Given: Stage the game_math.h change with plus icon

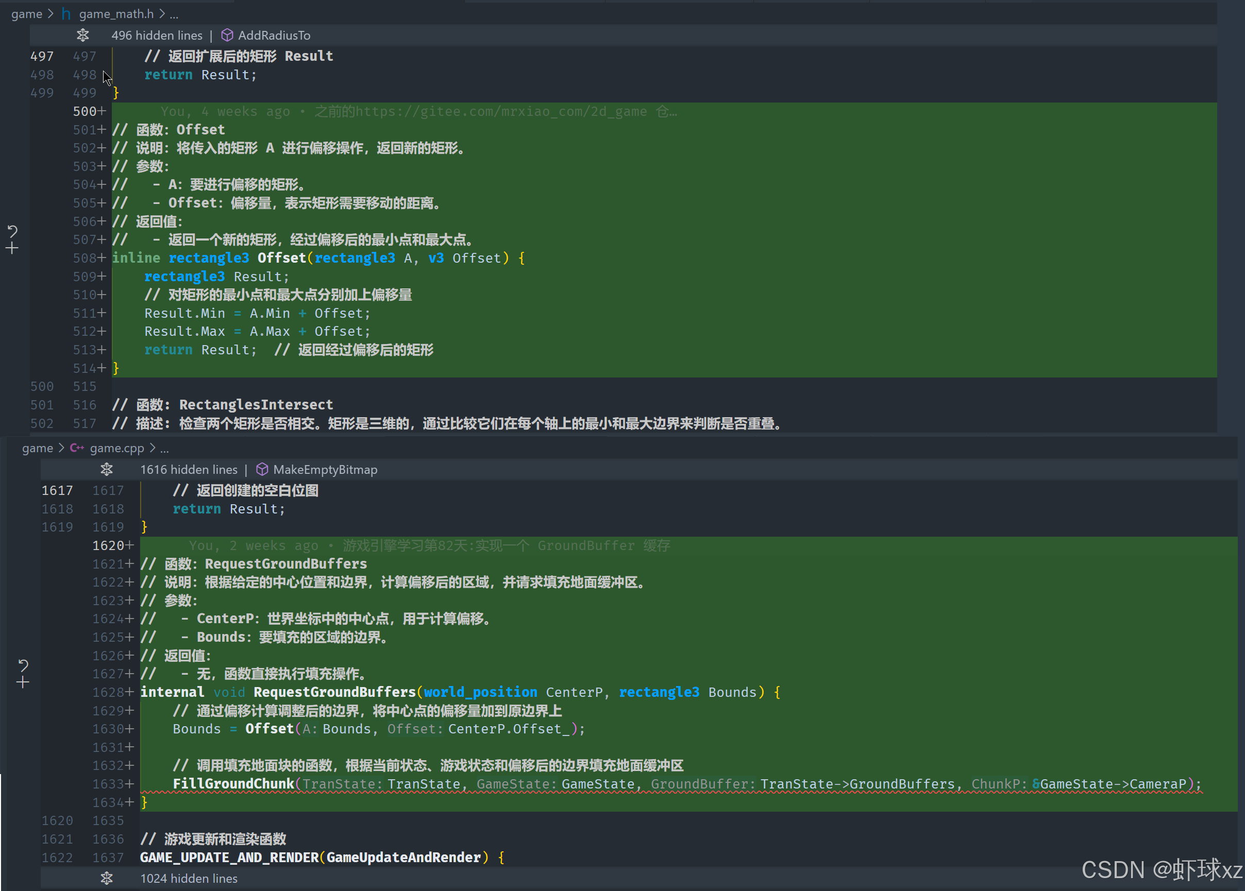Looking at the screenshot, I should pos(12,249).
